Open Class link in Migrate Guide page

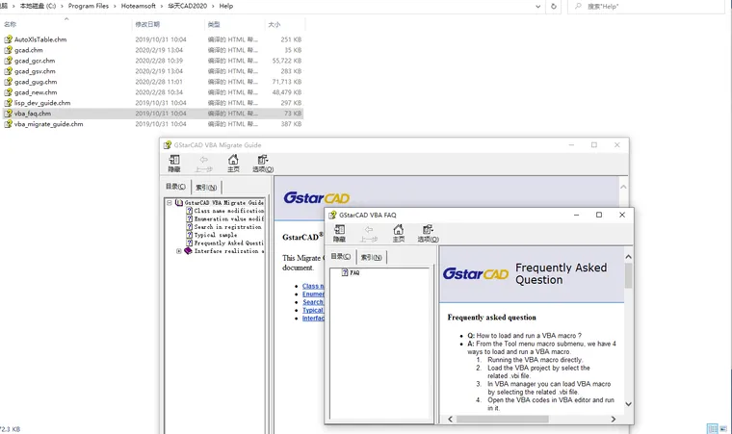click(x=313, y=286)
